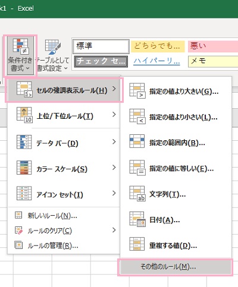Choose 指定の値に等しい(E)... label
The image size is (238, 287).
pos(181,169)
